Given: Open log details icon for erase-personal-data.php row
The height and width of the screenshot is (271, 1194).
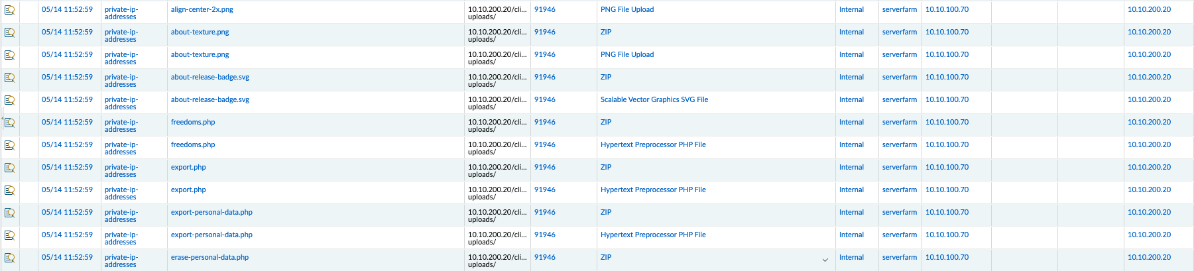Looking at the screenshot, I should [9, 258].
